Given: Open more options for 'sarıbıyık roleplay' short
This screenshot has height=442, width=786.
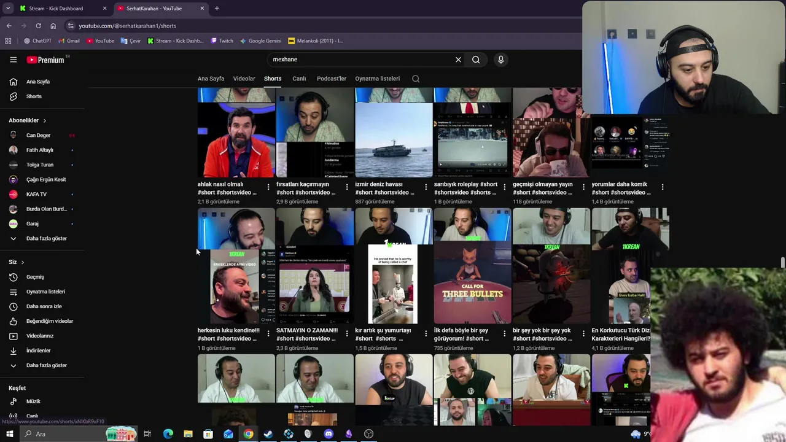Looking at the screenshot, I should pos(505,187).
